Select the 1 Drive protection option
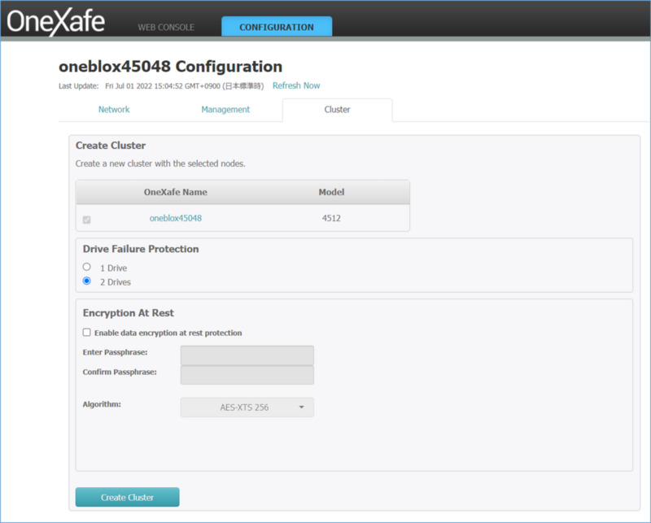Screen dimensions: 651x523 (87, 267)
